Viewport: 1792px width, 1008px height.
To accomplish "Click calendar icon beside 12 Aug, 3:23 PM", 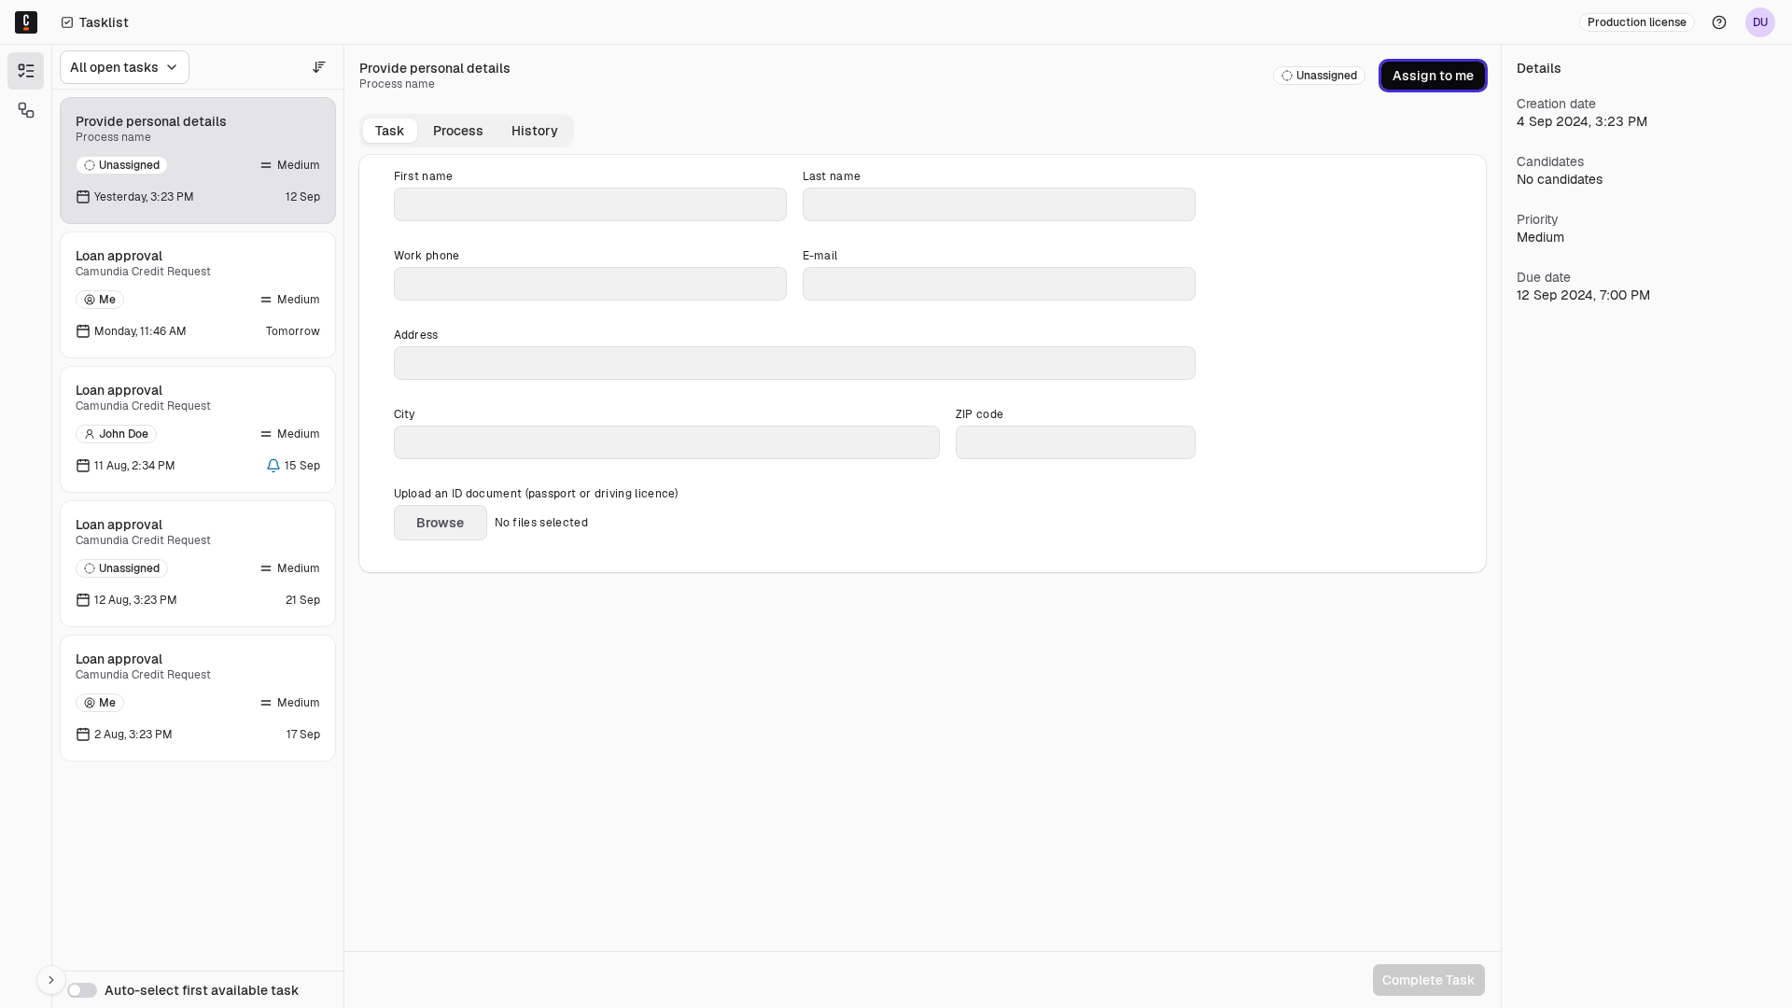I will [83, 600].
